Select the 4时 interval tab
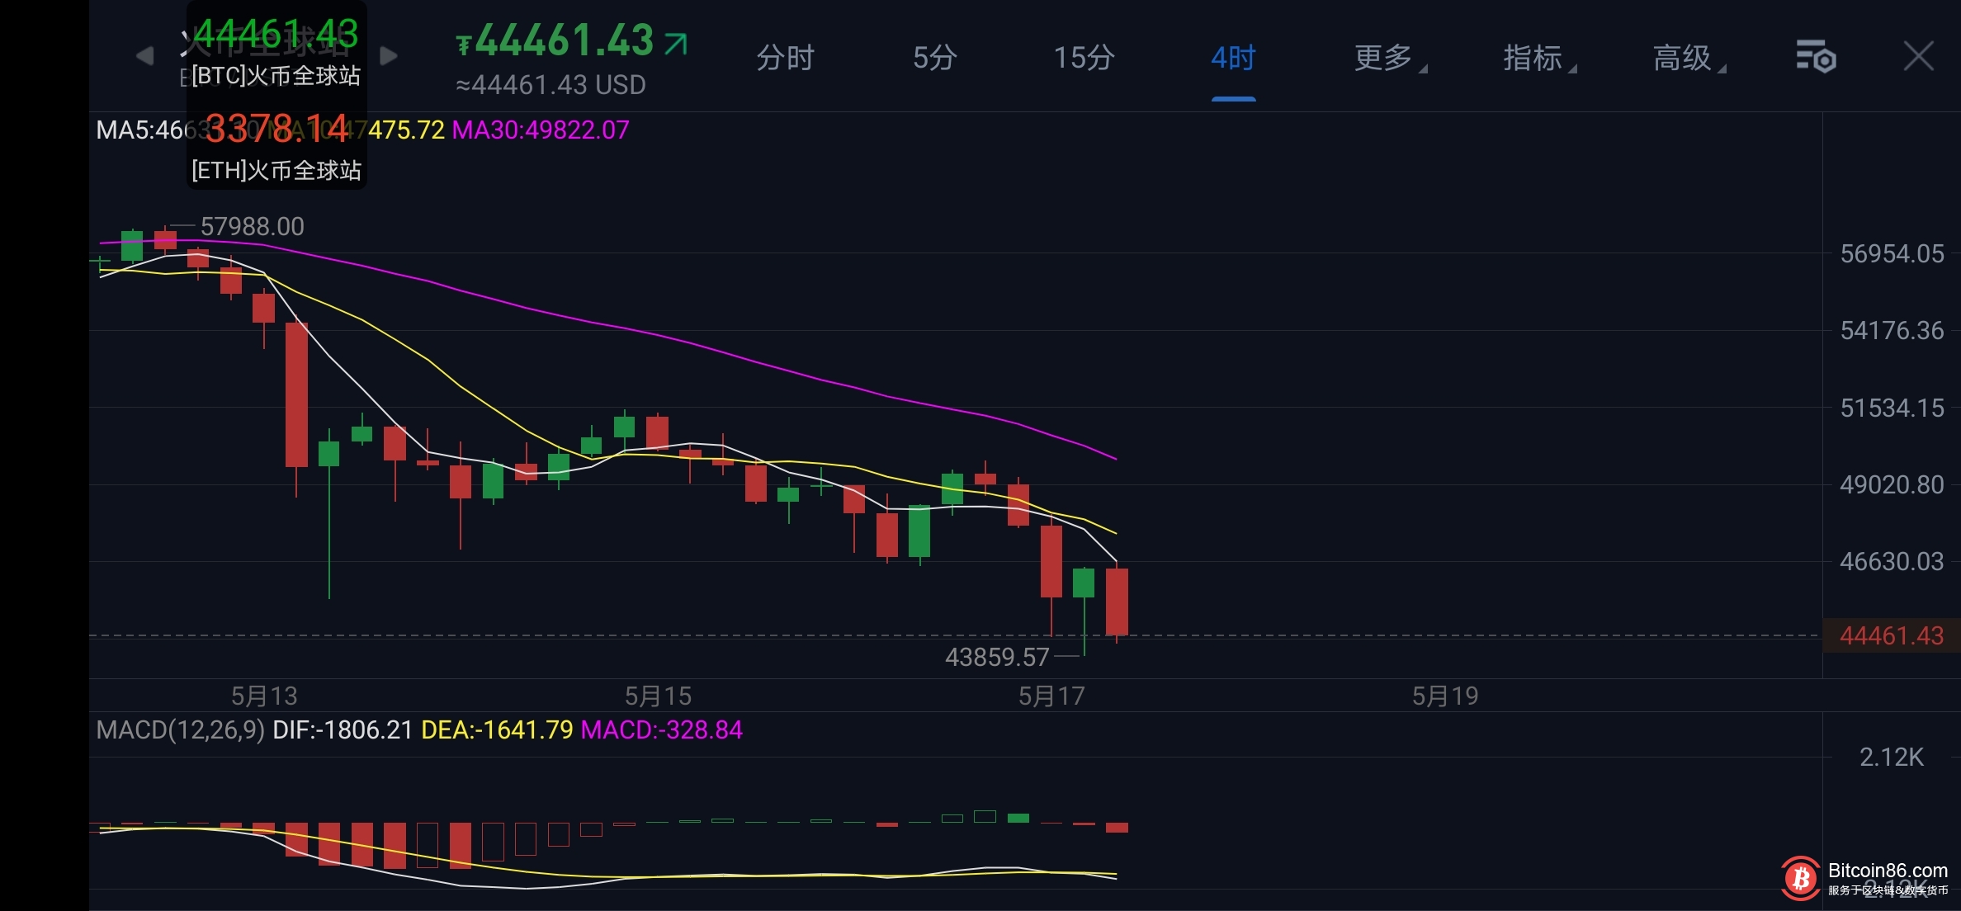 [1233, 58]
